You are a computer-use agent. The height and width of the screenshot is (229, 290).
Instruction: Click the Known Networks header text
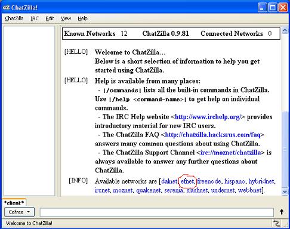90,33
